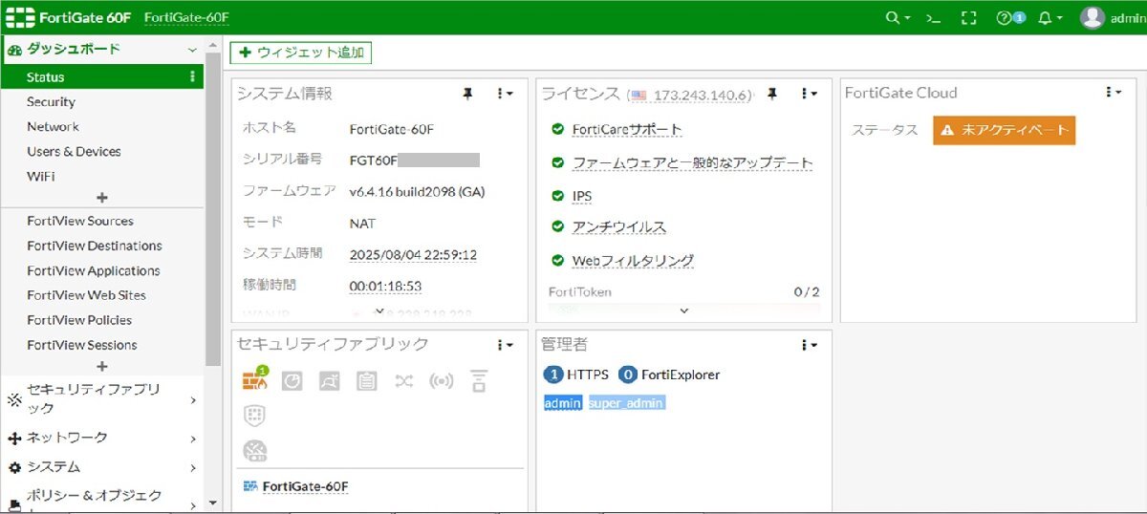The image size is (1147, 514).
Task: Open the セキュリティファブリック widget options dropdown
Action: (x=505, y=344)
